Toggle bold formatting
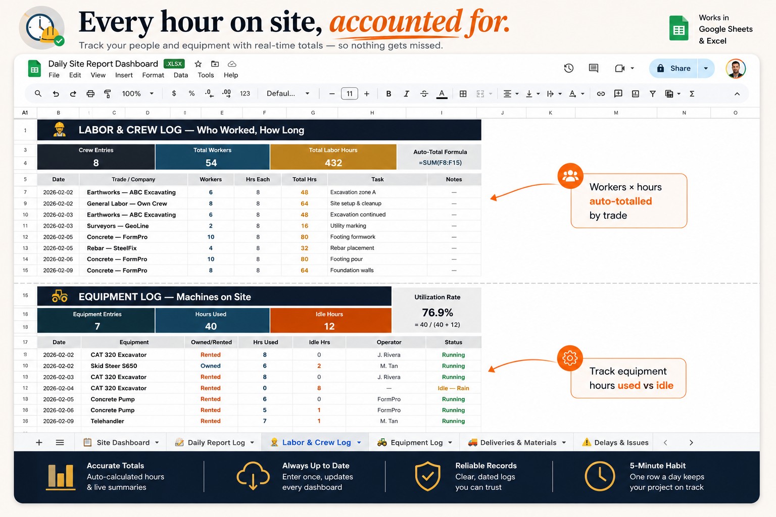The height and width of the screenshot is (517, 776). [x=389, y=93]
